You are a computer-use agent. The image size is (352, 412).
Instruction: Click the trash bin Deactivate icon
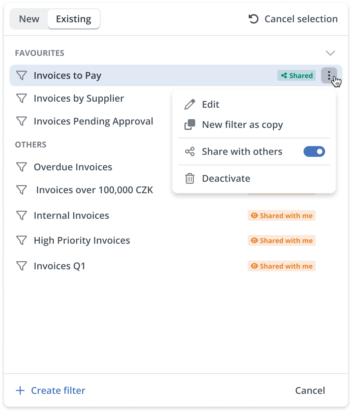coord(190,178)
